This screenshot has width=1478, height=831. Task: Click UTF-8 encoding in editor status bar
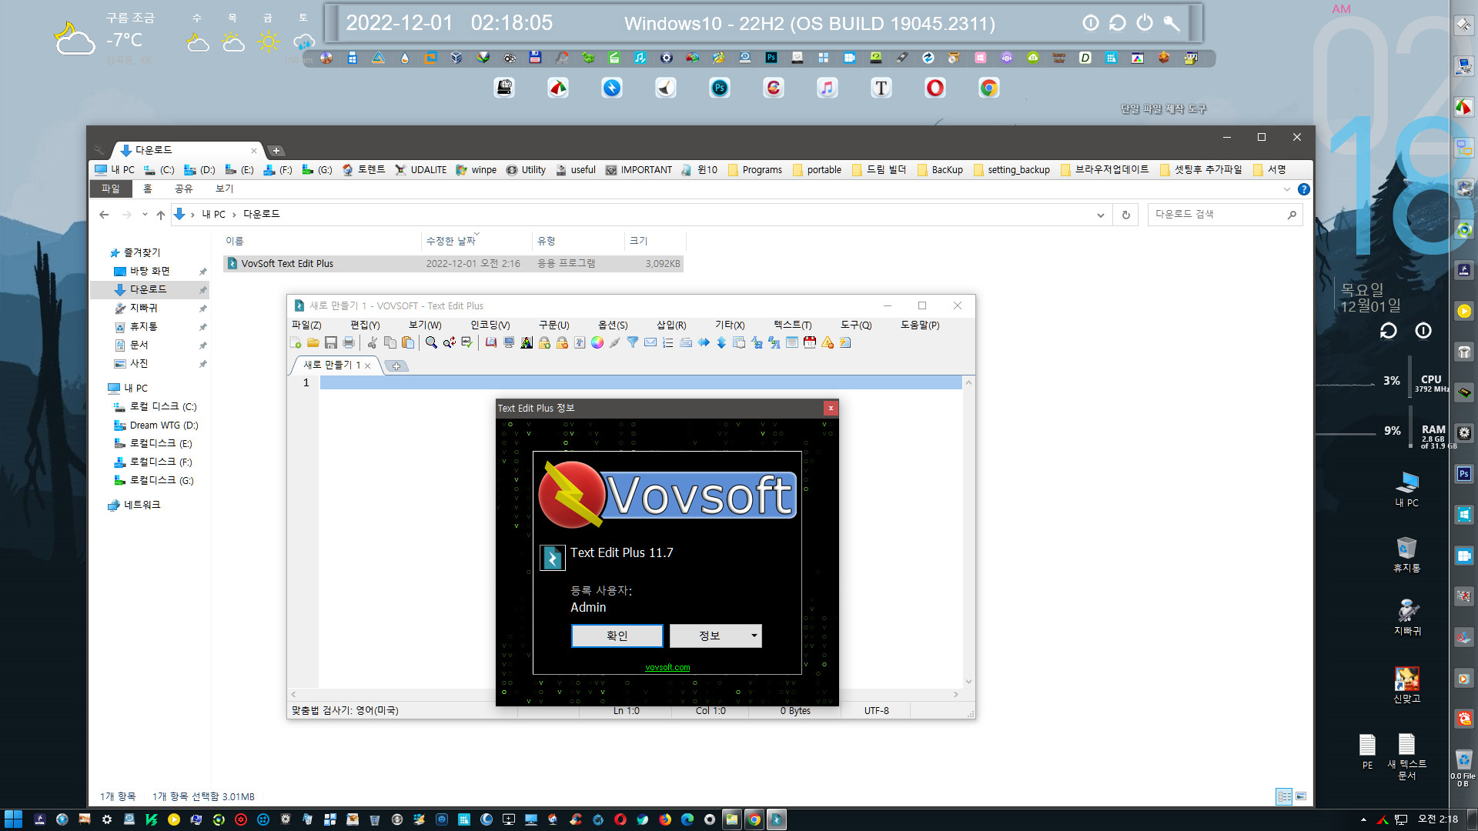coord(876,711)
